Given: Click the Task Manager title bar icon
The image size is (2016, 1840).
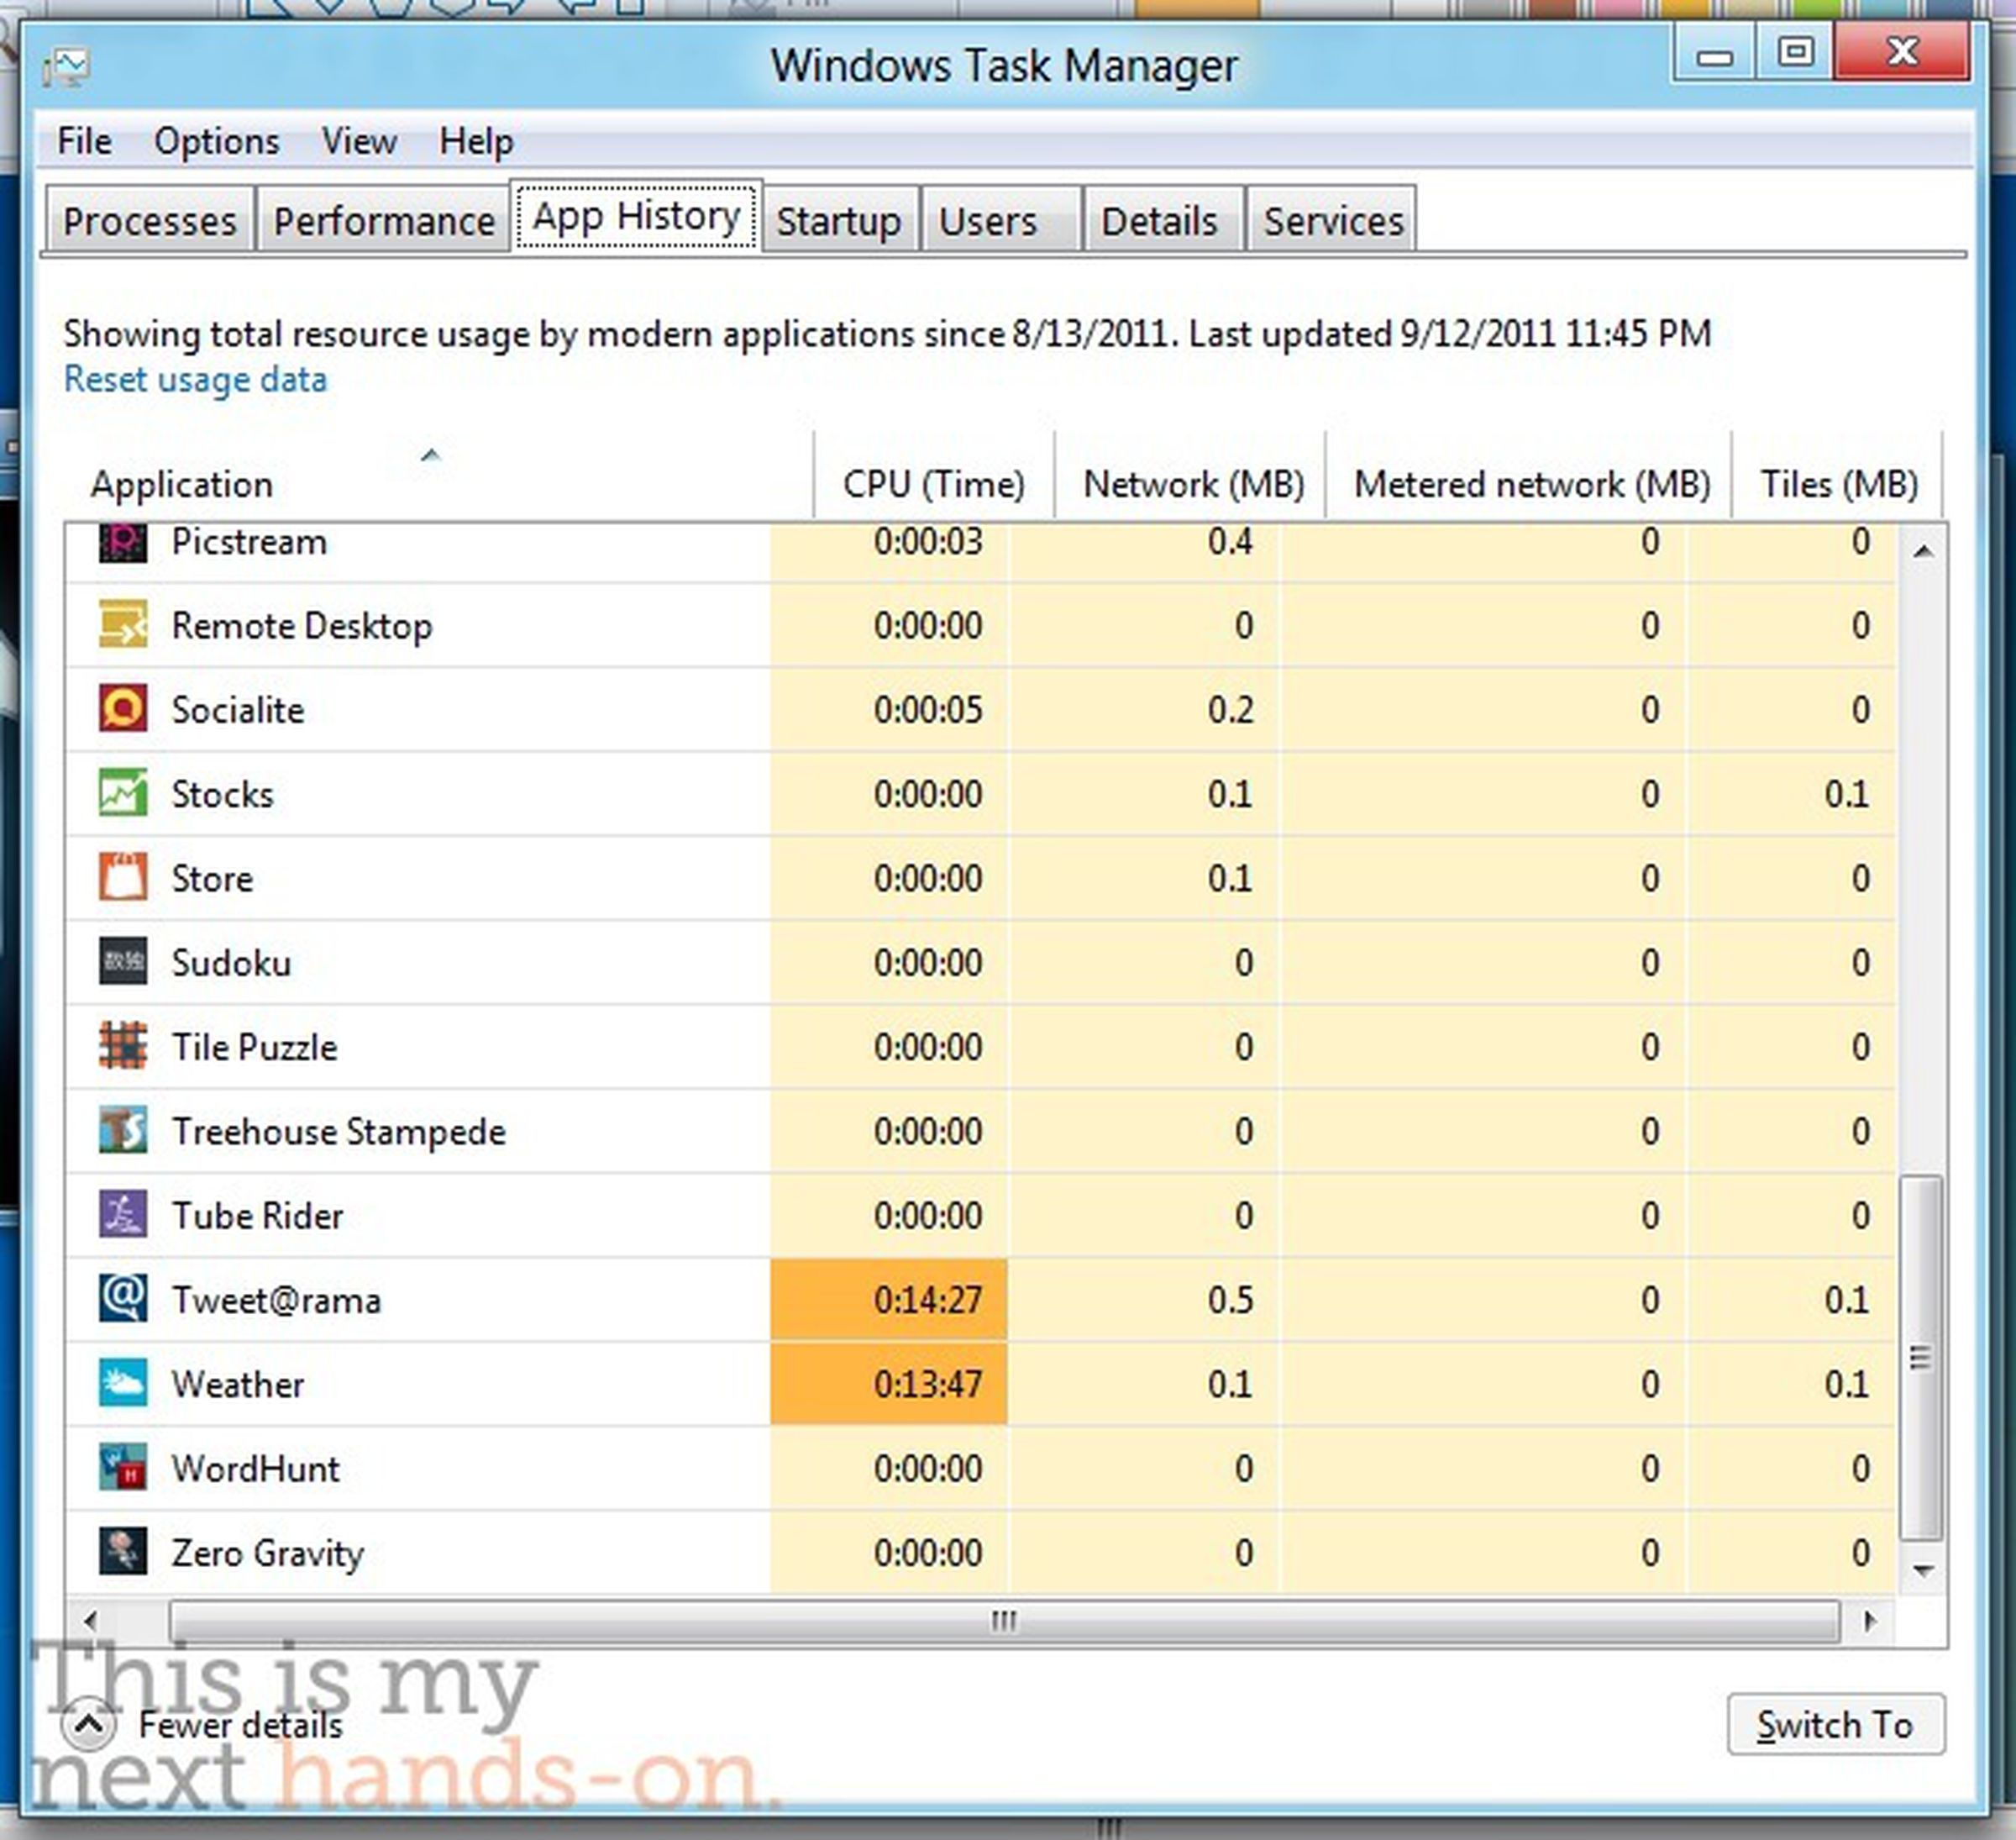Looking at the screenshot, I should pyautogui.click(x=67, y=66).
